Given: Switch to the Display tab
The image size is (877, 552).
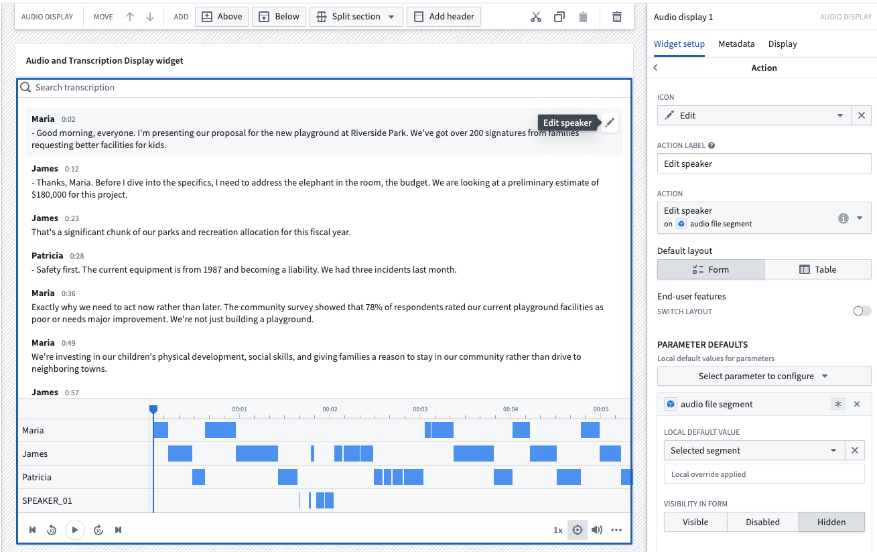Looking at the screenshot, I should click(x=782, y=44).
